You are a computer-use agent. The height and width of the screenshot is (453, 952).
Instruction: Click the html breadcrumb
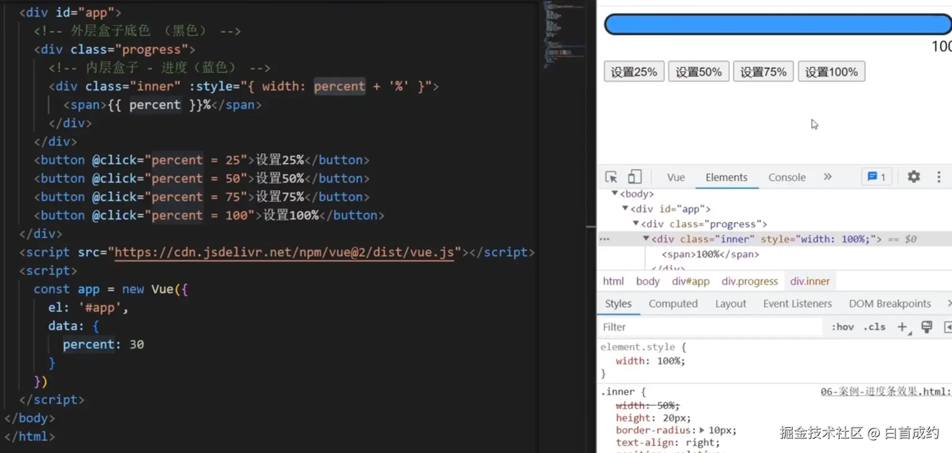pyautogui.click(x=613, y=282)
